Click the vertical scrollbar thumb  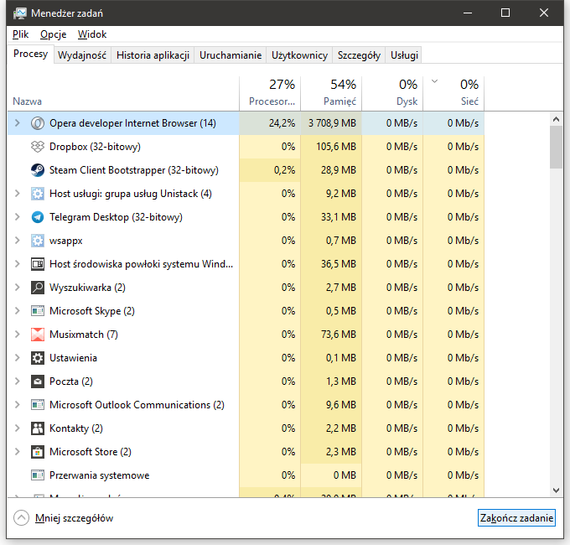(556, 148)
